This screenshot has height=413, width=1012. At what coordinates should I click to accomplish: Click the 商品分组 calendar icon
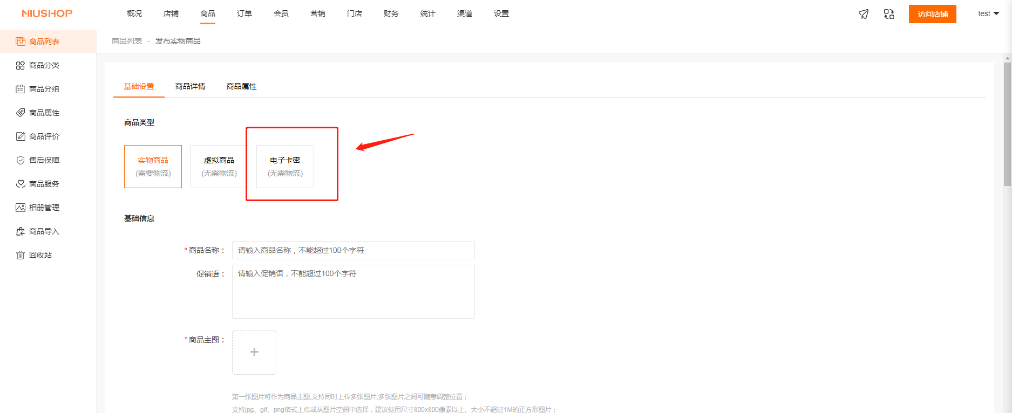21,89
